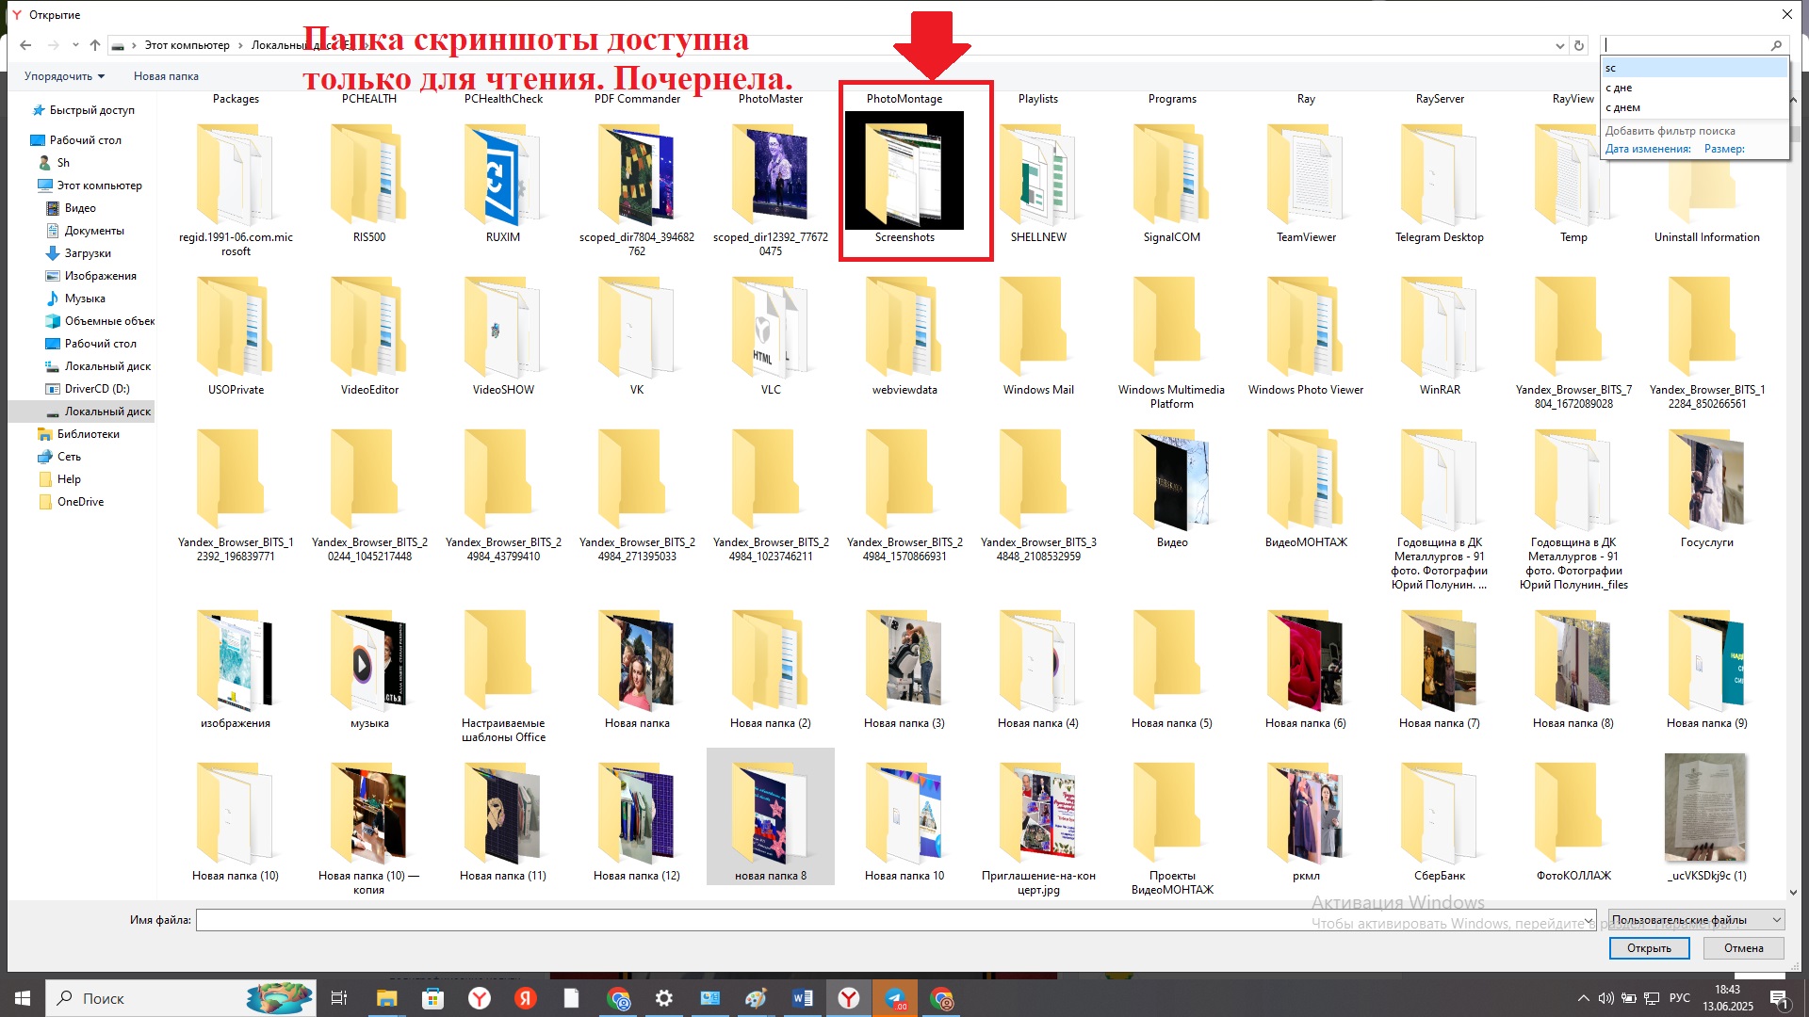Open File Explorer from the taskbar
This screenshot has width=1809, height=1017.
pos(386,998)
